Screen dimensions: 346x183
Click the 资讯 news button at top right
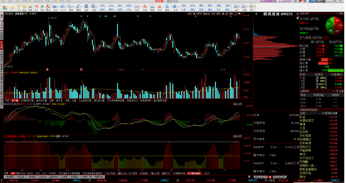click(x=313, y=1)
